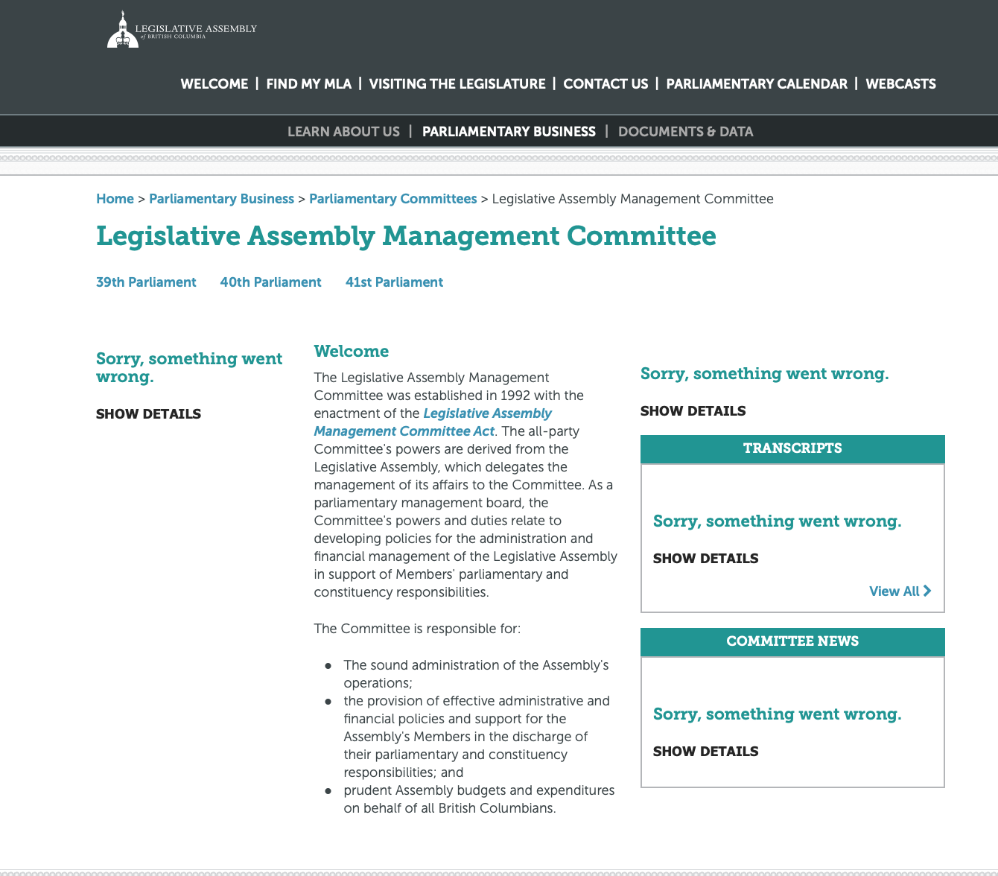Image resolution: width=998 pixels, height=876 pixels.
Task: Click the Legislative Assembly of British Columbia logo
Action: 182,30
